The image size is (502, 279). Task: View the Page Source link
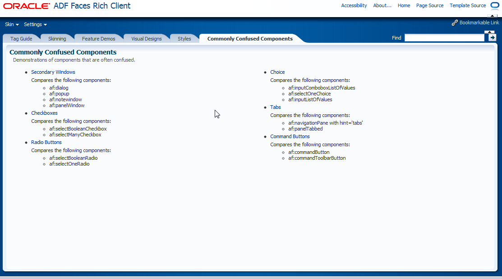click(x=430, y=5)
